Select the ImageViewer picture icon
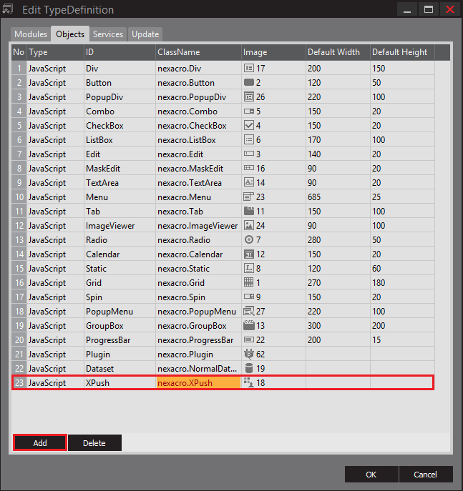The height and width of the screenshot is (491, 463). [248, 226]
